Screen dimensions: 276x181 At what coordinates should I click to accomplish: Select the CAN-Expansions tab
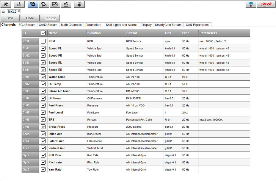197,25
